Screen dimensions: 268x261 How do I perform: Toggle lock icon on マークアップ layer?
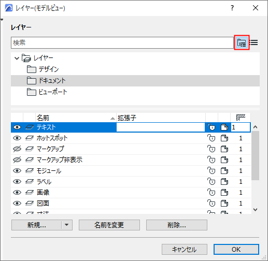pos(211,149)
